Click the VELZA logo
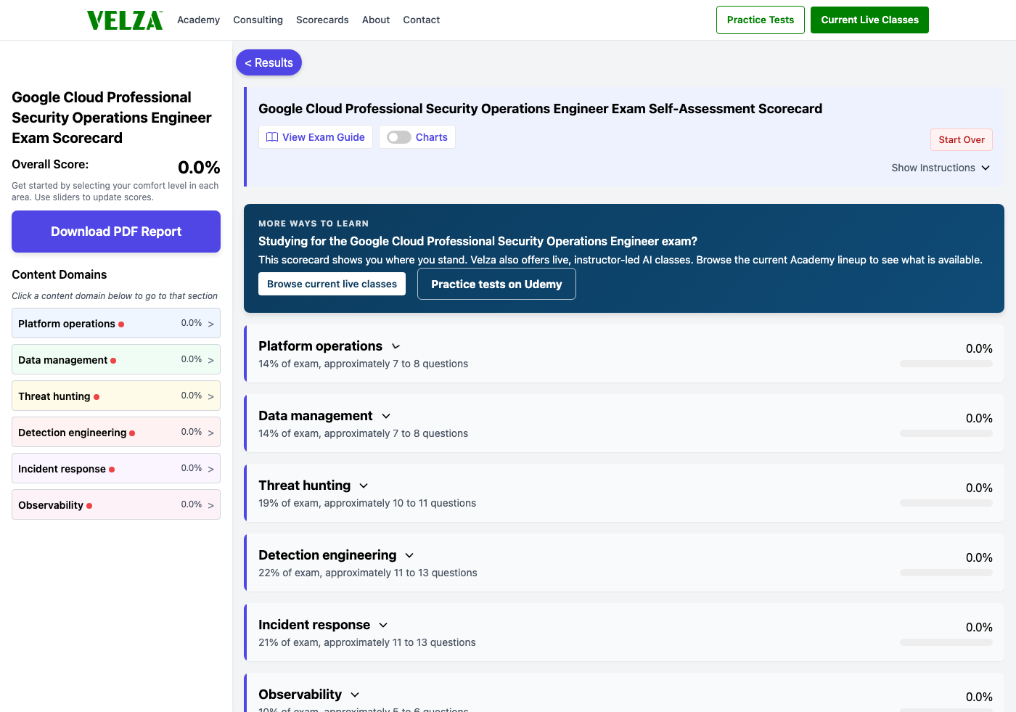This screenshot has height=712, width=1016. point(125,20)
